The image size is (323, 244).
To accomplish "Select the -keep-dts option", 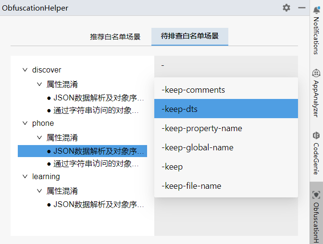I will (x=180, y=109).
